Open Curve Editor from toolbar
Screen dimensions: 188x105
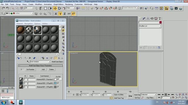[x=157, y=8]
